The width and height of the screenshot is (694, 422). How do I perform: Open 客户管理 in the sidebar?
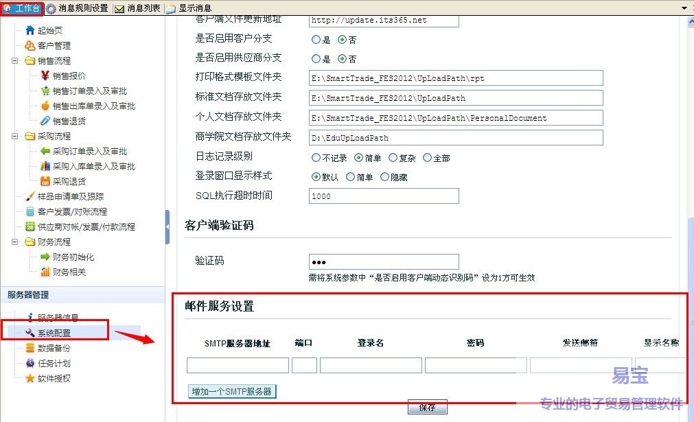(x=54, y=45)
